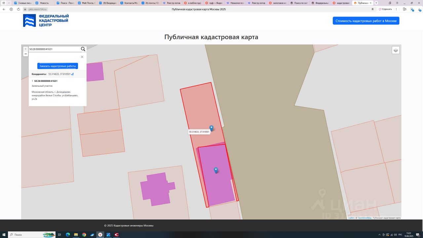Image resolution: width=423 pixels, height=238 pixels.
Task: Open notification center on taskbar
Action: tap(418, 235)
